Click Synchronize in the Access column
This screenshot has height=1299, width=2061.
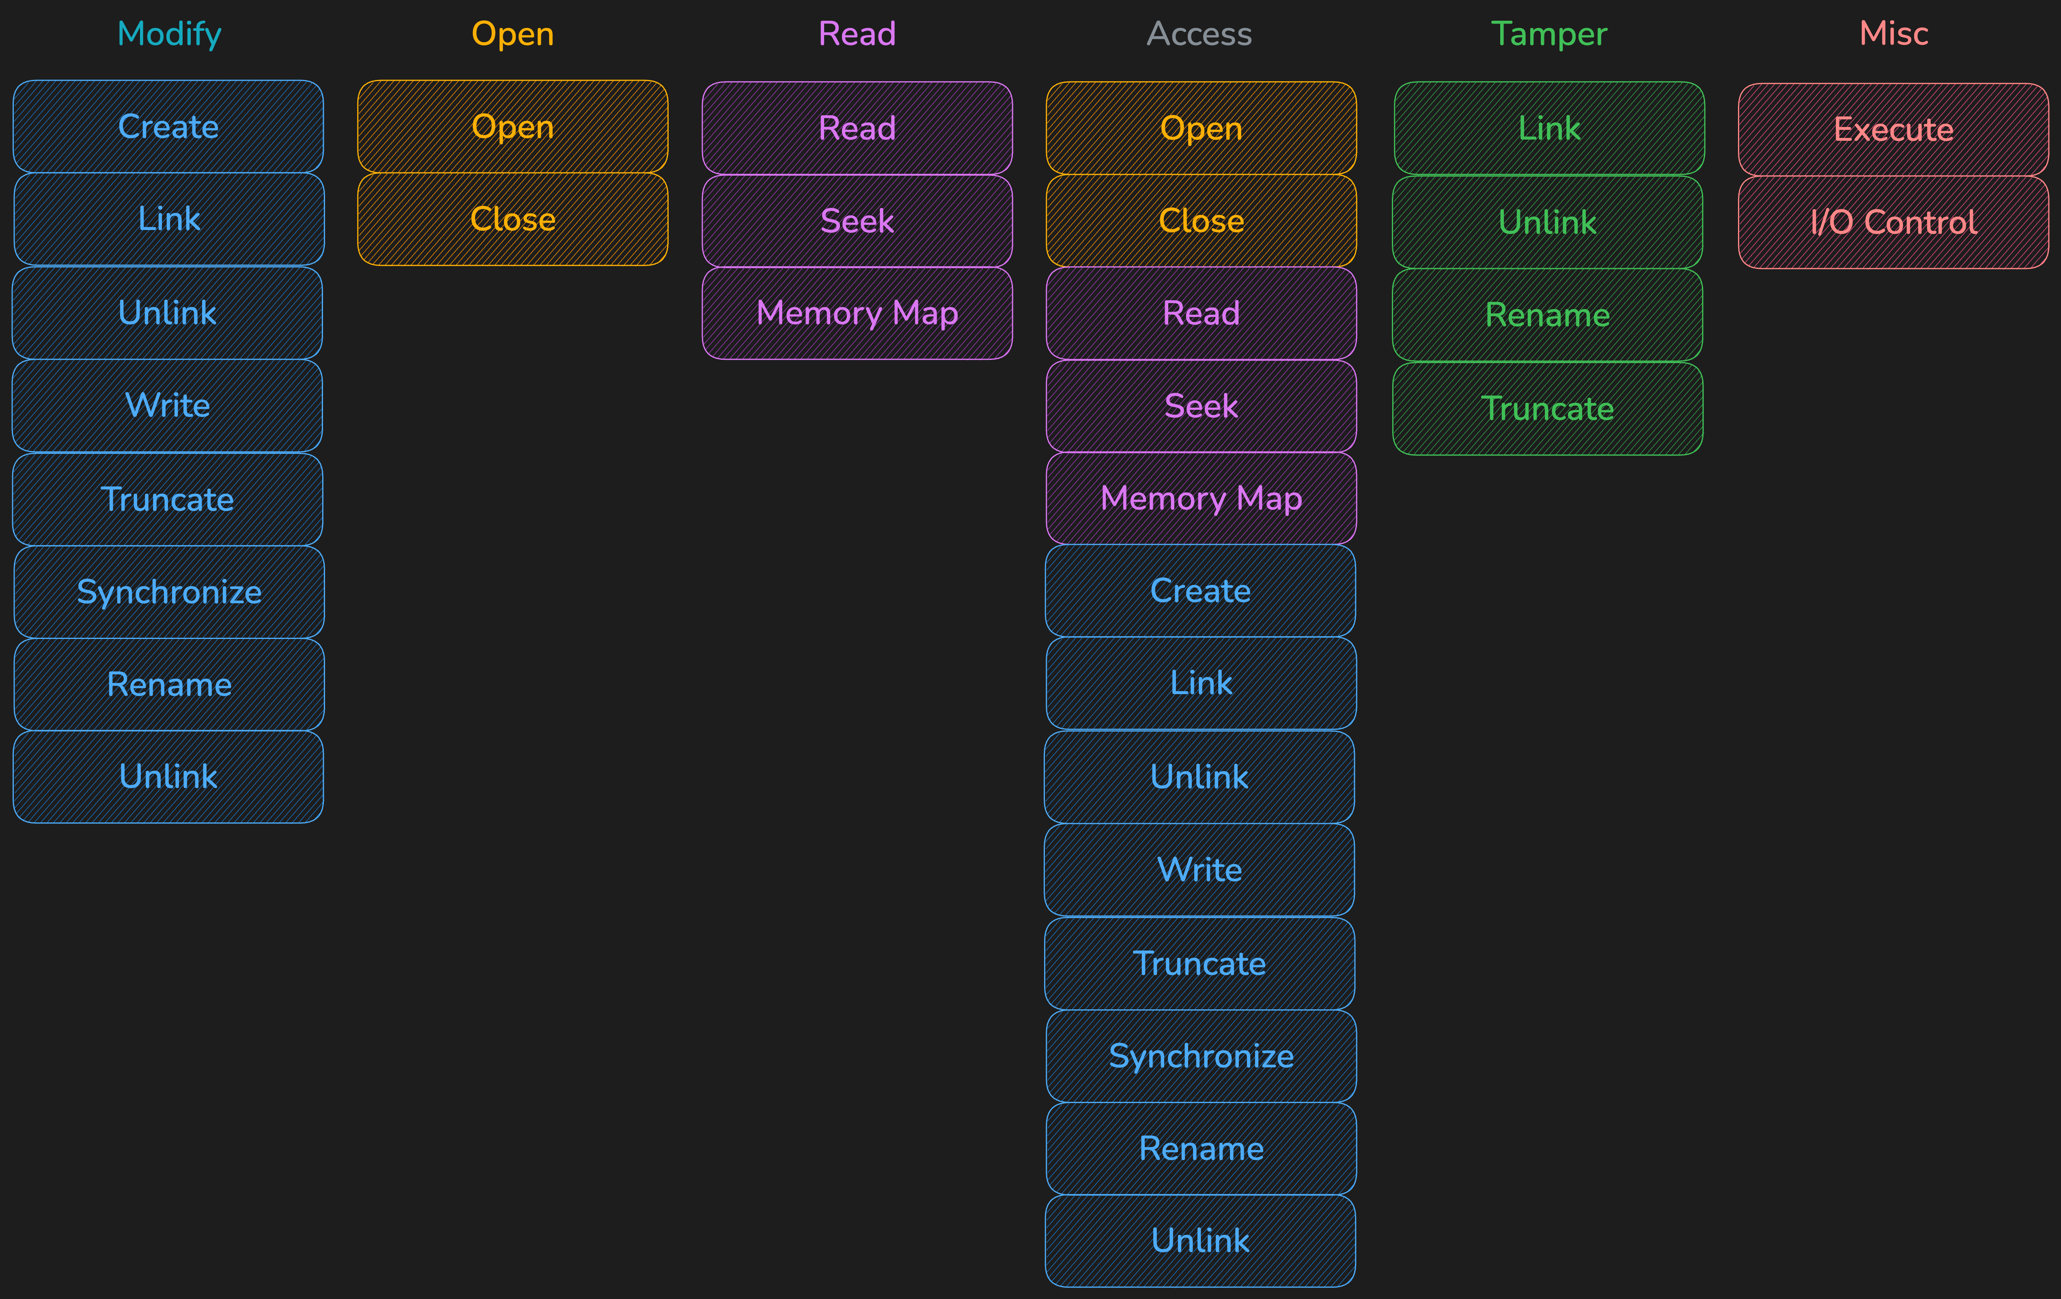pyautogui.click(x=1201, y=1056)
